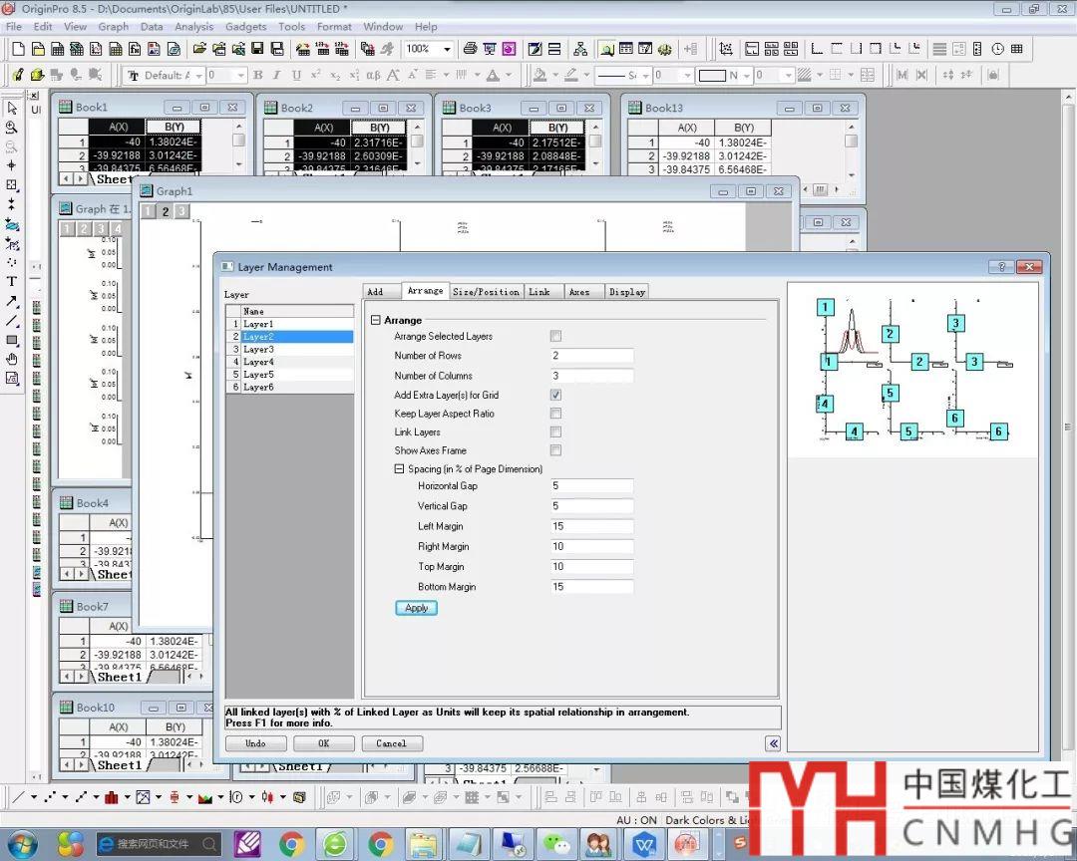This screenshot has width=1077, height=861.
Task: Collapse the Spacing section expander
Action: (x=399, y=469)
